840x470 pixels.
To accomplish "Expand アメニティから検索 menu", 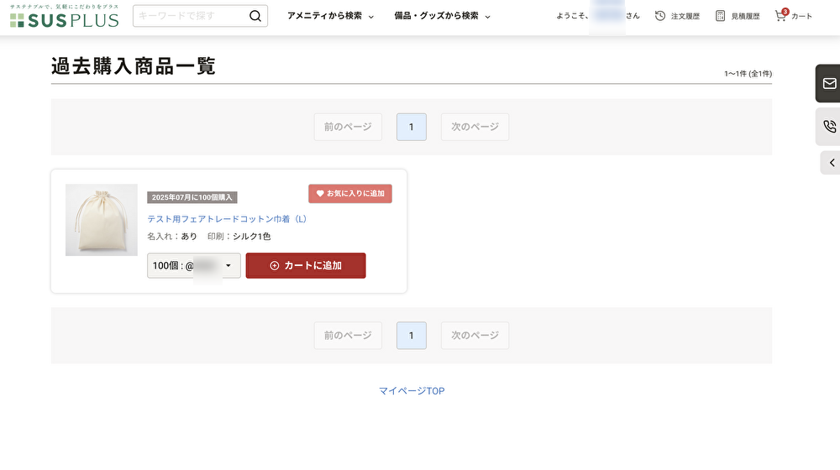I will click(330, 16).
